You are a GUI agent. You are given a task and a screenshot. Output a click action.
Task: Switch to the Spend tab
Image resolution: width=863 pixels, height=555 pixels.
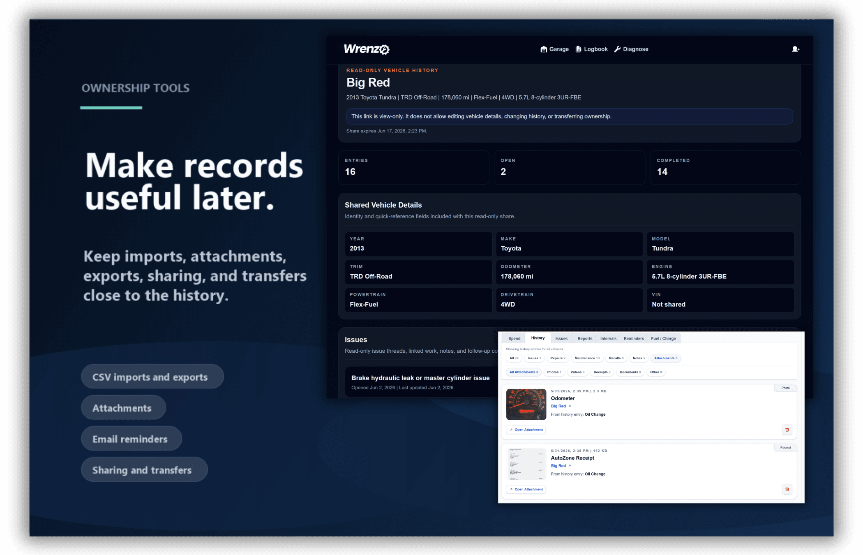tap(514, 338)
